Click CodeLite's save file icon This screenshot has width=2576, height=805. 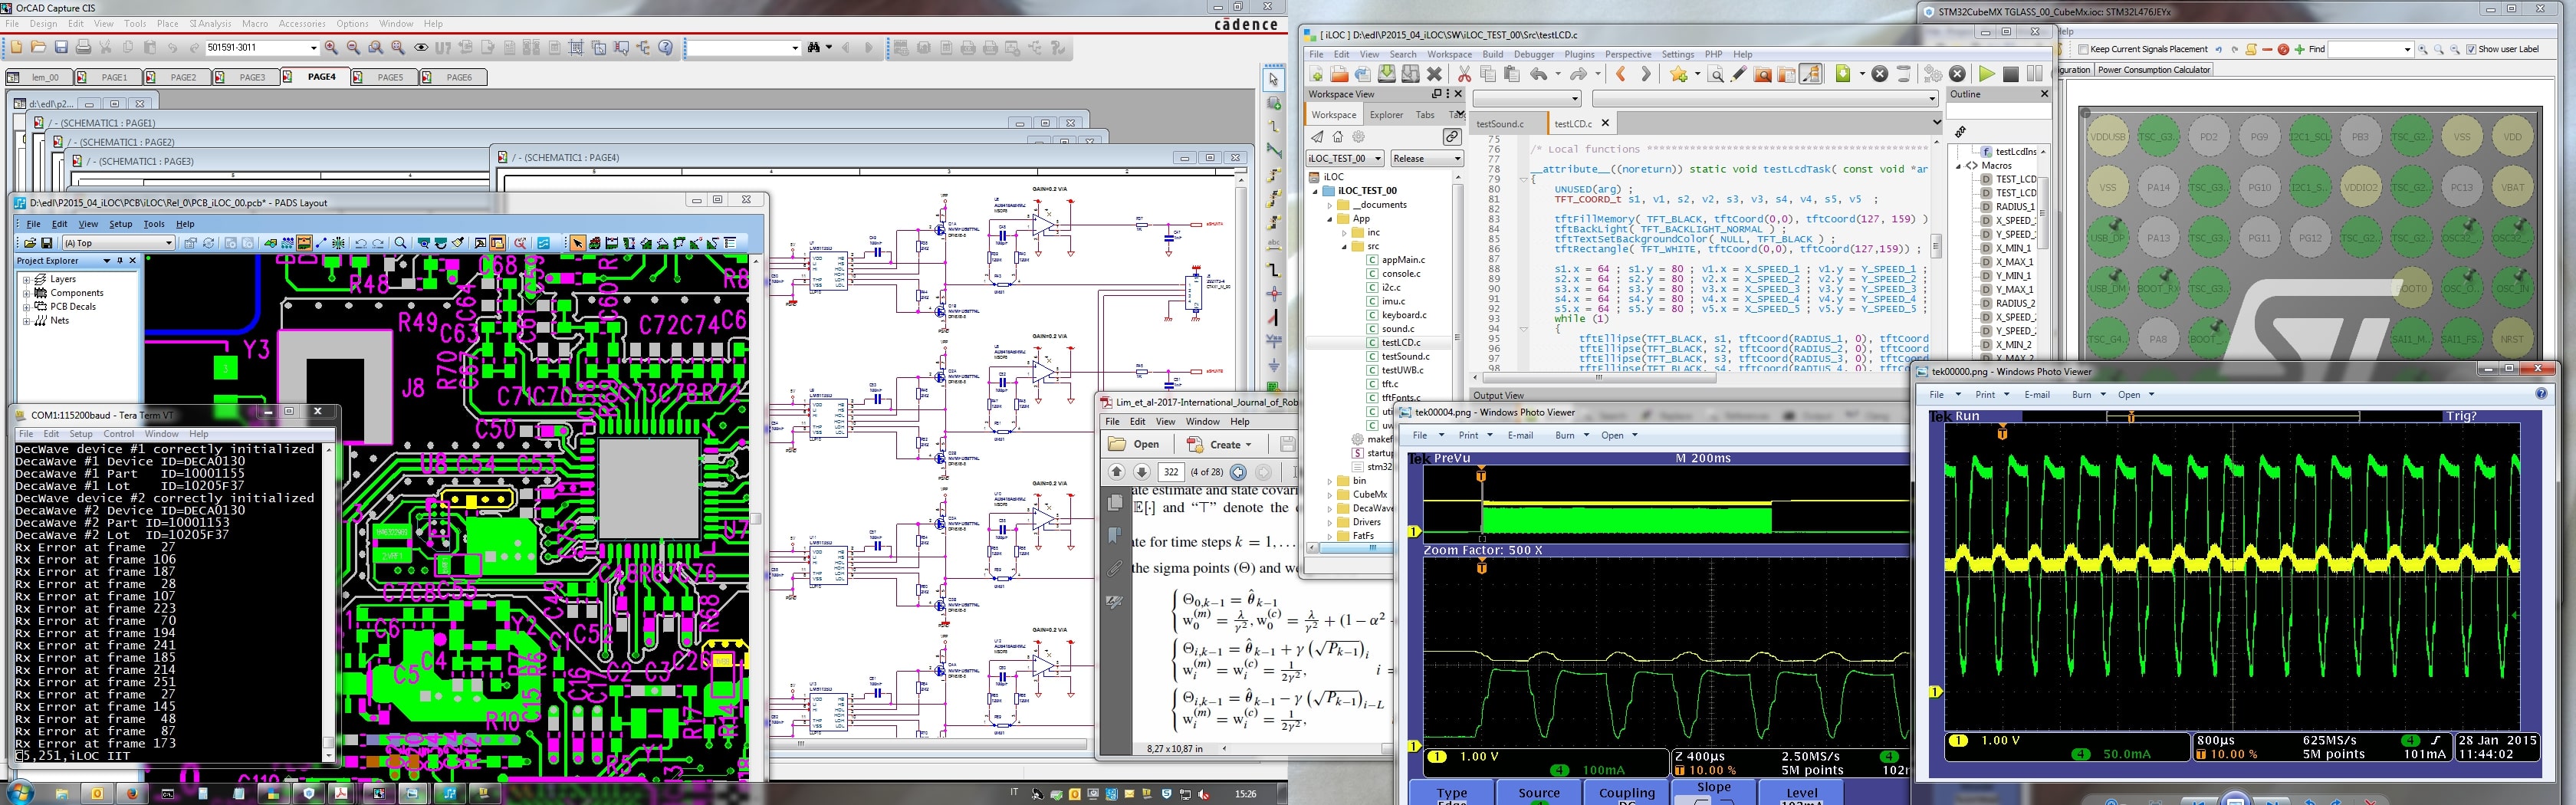[1387, 74]
